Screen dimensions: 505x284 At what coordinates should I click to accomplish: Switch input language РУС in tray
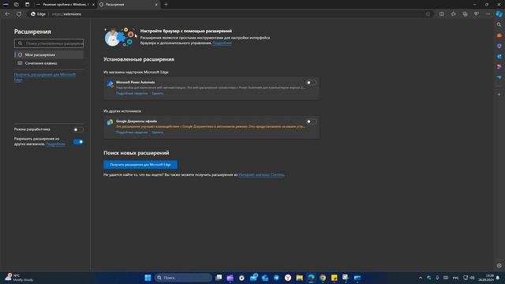pyautogui.click(x=456, y=278)
